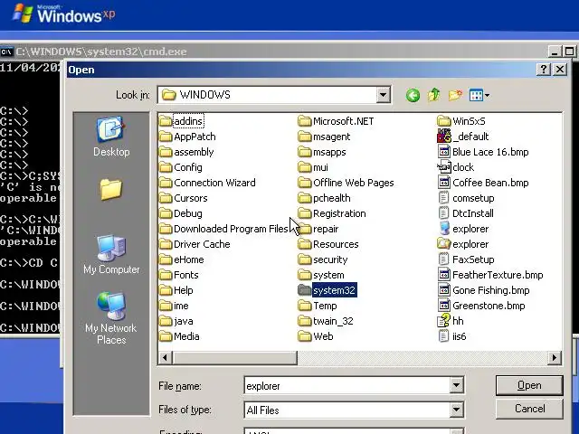The height and width of the screenshot is (434, 579).
Task: Open the Views menu icon
Action: (479, 95)
